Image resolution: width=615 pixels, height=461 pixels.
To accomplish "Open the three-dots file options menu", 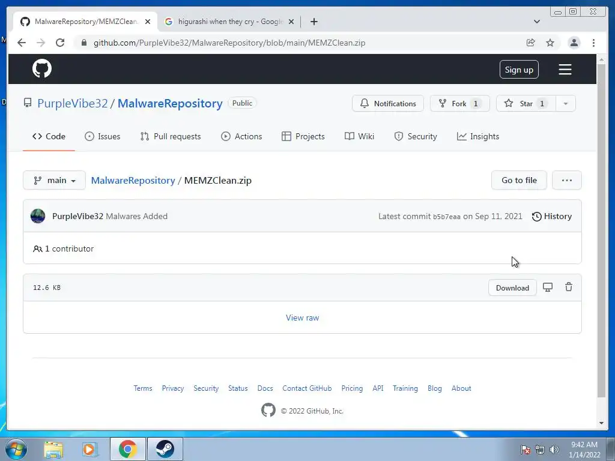I will (x=566, y=180).
